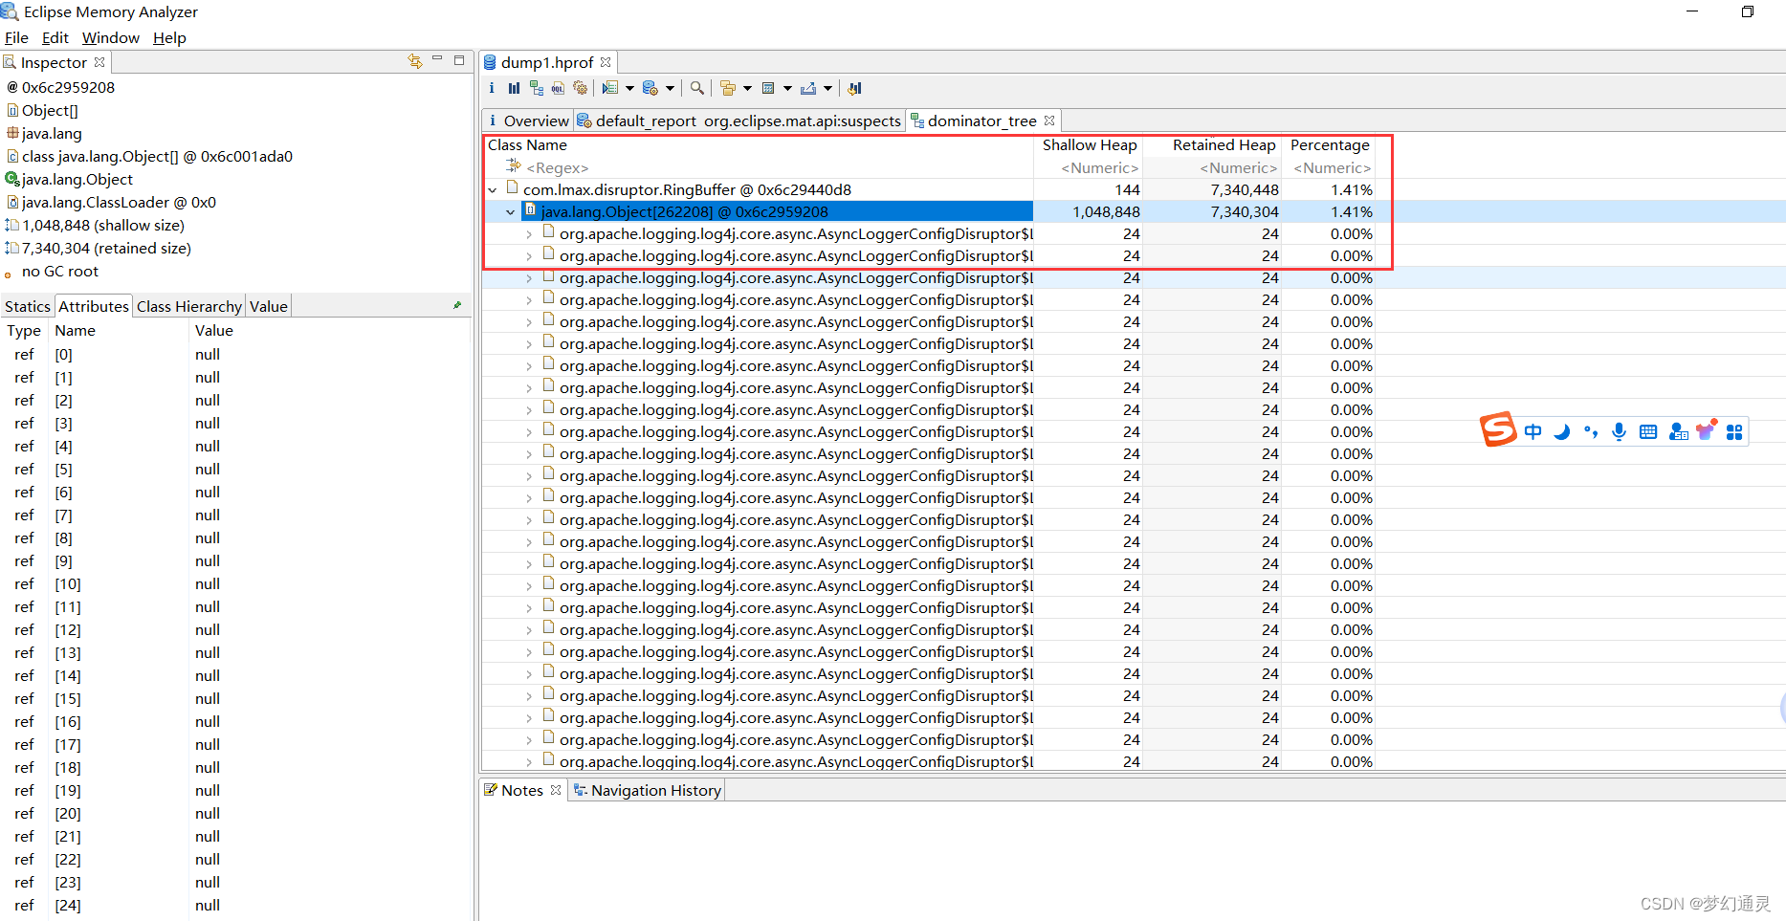Viewport: 1786px width, 921px height.
Task: Select attribute row [10] in Inspector
Action: (236, 584)
